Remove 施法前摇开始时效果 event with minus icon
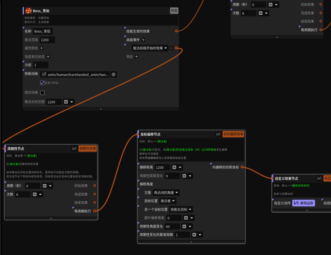The image size is (331, 255). [171, 48]
